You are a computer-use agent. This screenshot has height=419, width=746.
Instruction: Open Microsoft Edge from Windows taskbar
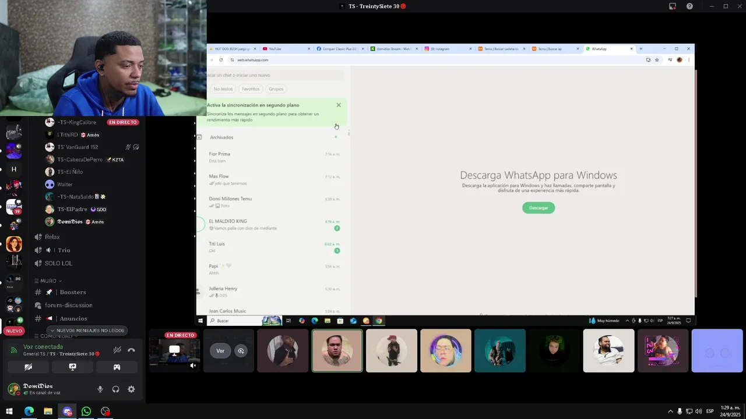(x=29, y=411)
